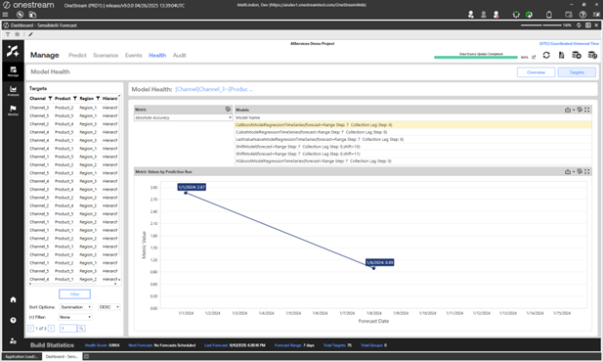Maximize the Metric Values chart panel

point(587,172)
